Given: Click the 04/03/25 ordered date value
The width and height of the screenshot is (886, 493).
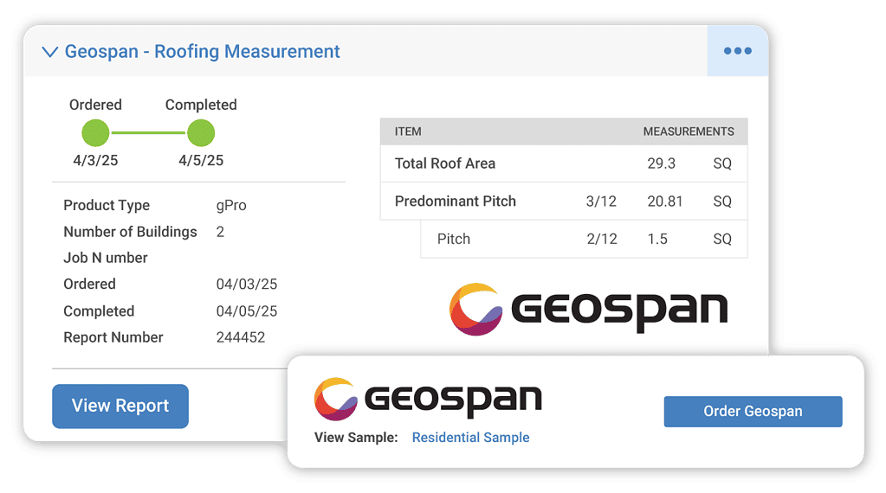Looking at the screenshot, I should point(247,285).
